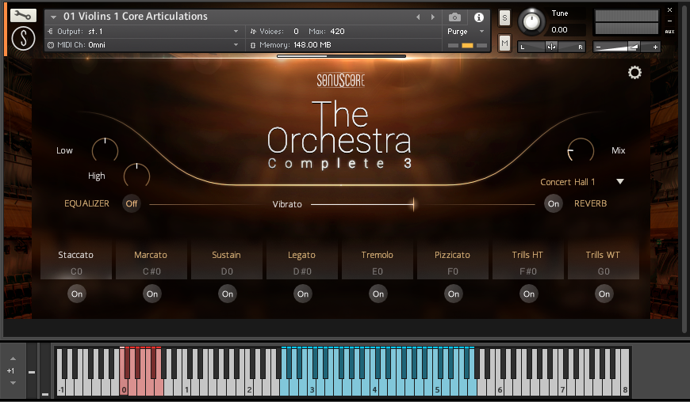
Task: Toggle Legato On button
Action: (303, 294)
